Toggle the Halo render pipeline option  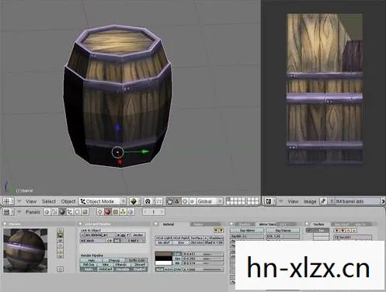tap(92, 260)
